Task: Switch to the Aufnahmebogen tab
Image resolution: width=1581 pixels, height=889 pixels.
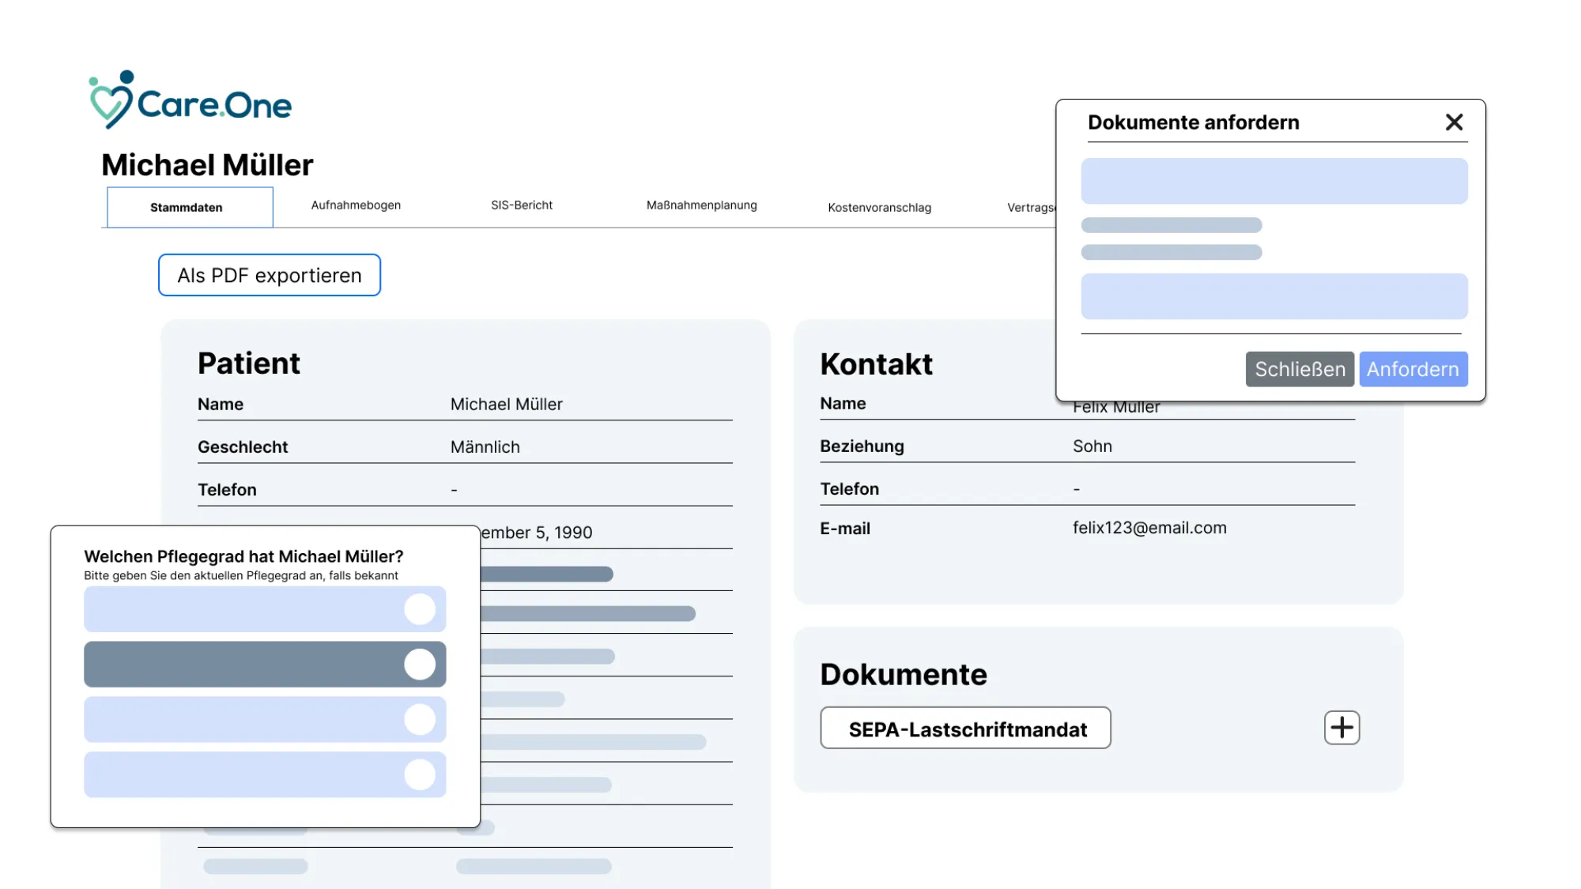Action: point(356,205)
